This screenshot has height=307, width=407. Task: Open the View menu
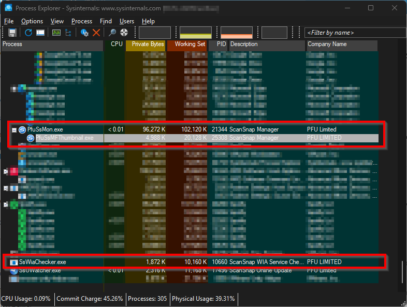point(57,21)
